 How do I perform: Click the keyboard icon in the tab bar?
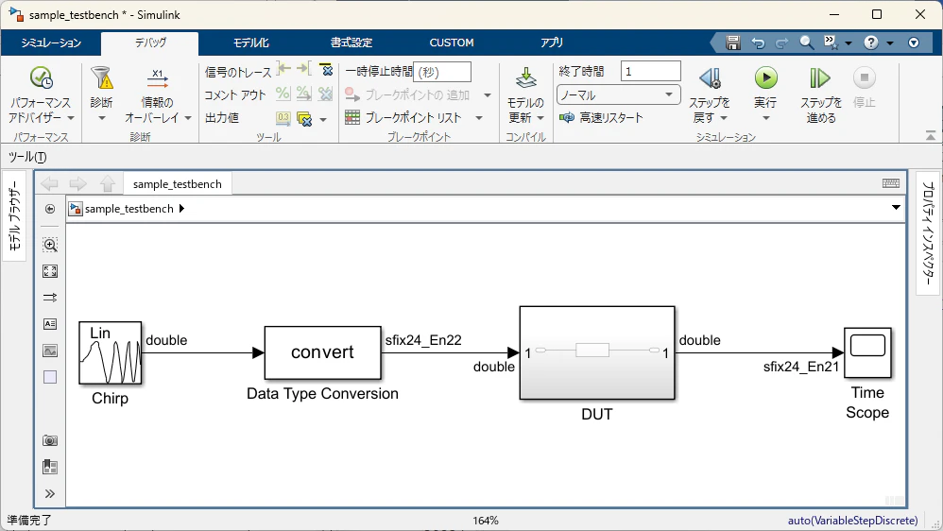pyautogui.click(x=891, y=183)
